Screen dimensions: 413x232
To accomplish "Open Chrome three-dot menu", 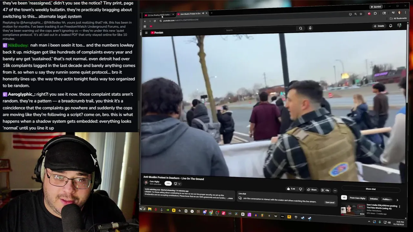I will point(405,13).
